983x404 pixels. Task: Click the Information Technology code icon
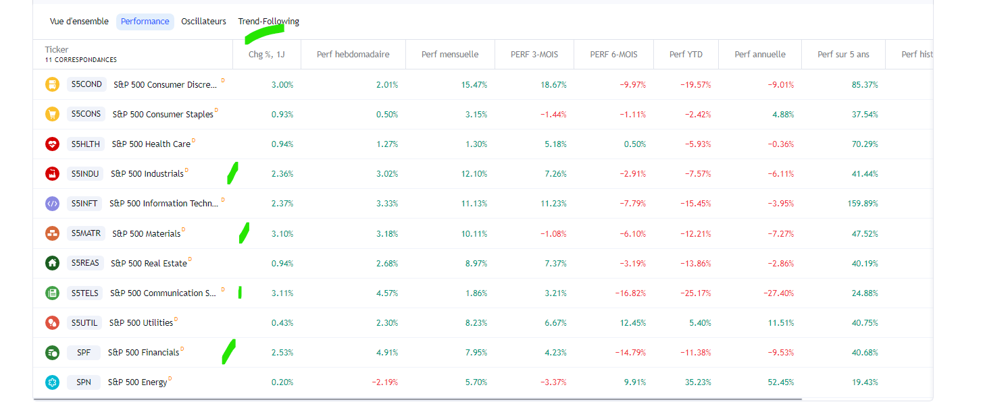pyautogui.click(x=52, y=203)
